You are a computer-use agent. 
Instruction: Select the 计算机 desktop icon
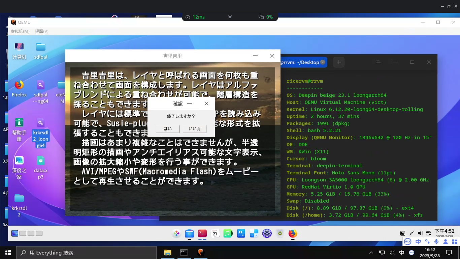coord(19,51)
